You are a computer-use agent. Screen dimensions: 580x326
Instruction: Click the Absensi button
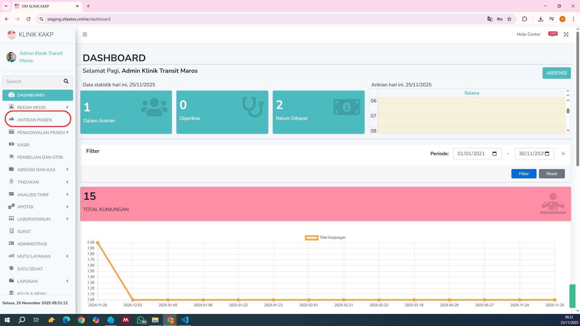(556, 73)
